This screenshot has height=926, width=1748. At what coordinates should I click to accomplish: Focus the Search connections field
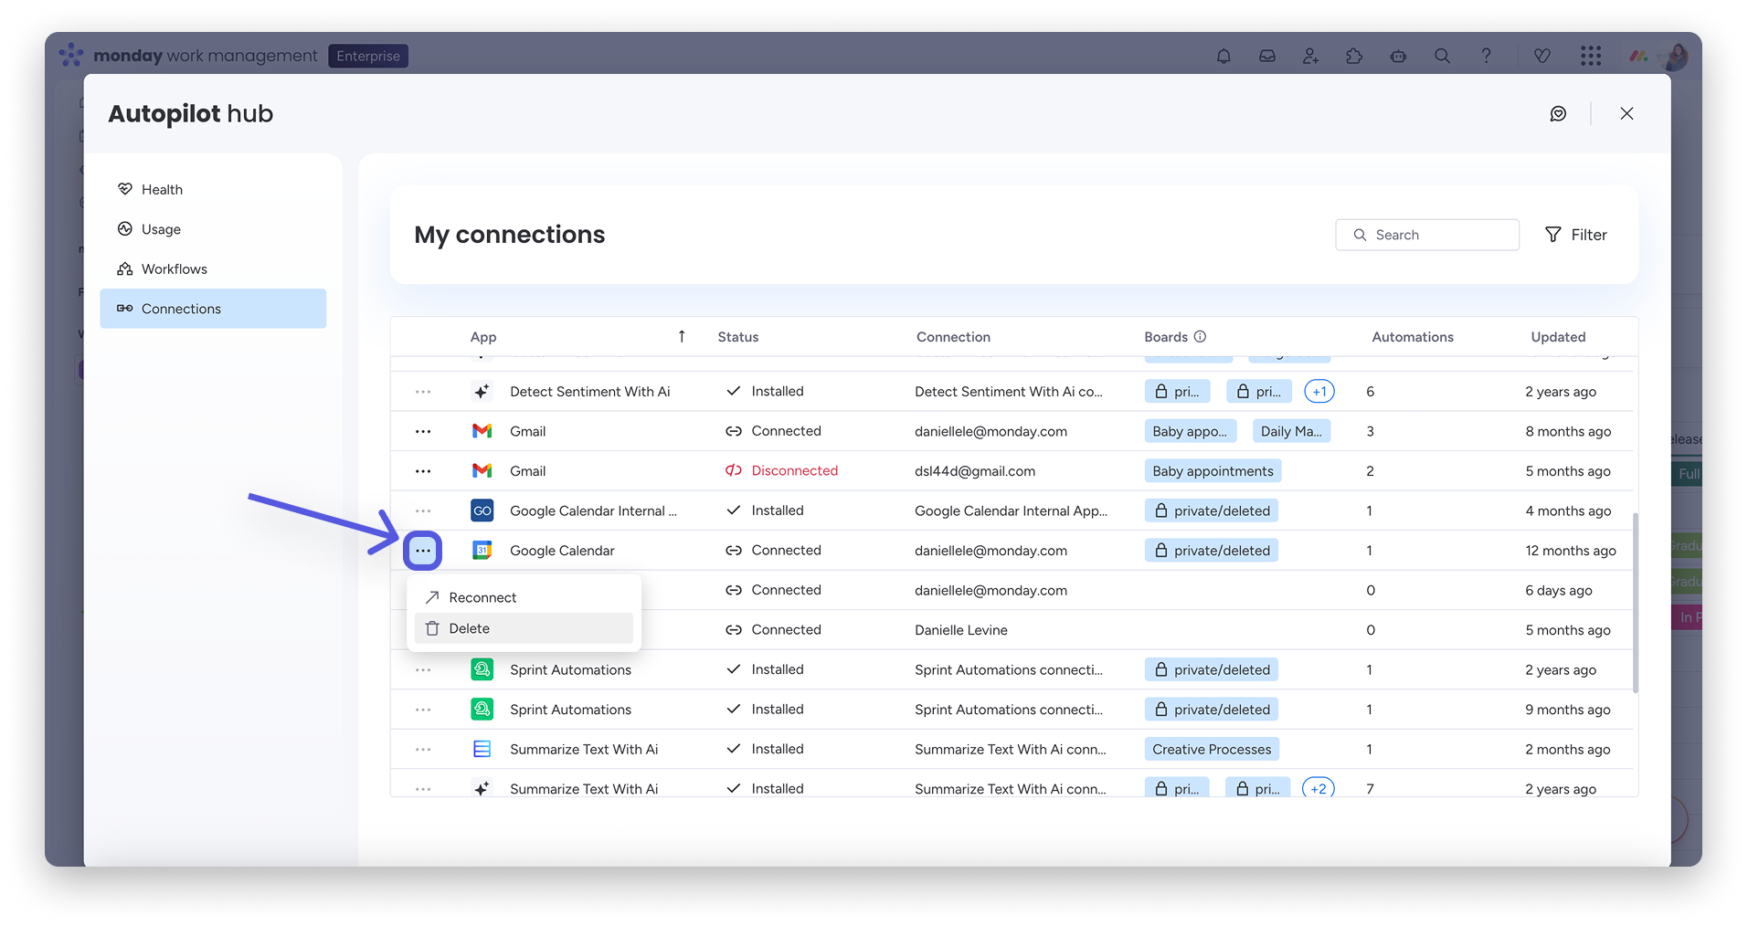tap(1427, 235)
